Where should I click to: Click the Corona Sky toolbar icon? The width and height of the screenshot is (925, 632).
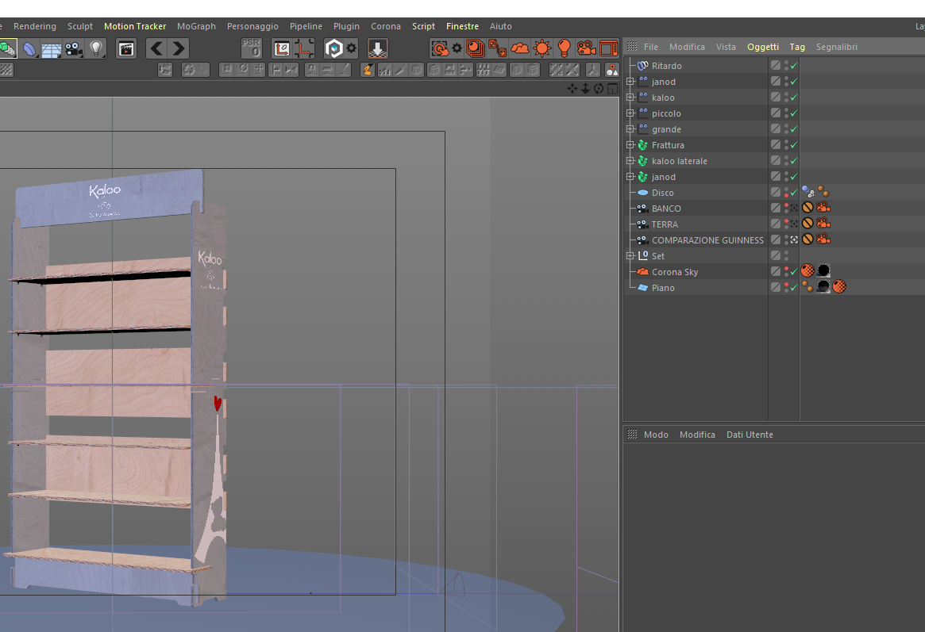(x=520, y=48)
